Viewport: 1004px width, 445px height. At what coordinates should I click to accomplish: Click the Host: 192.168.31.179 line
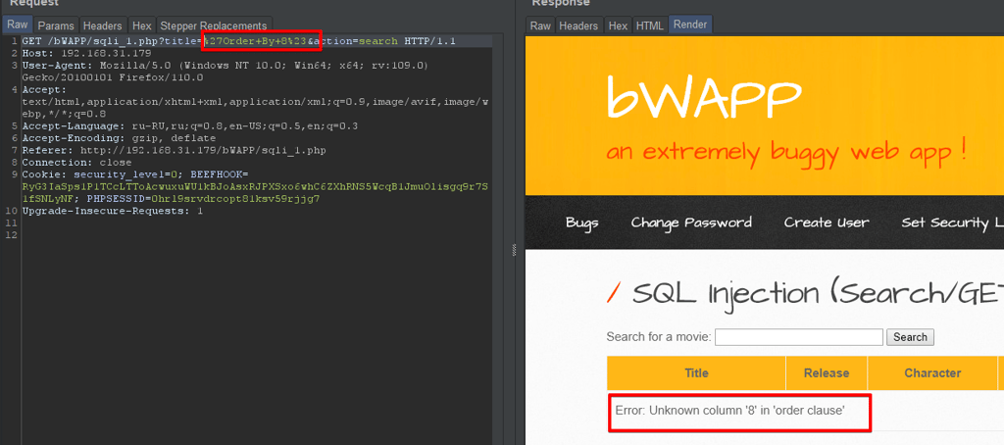pyautogui.click(x=86, y=53)
